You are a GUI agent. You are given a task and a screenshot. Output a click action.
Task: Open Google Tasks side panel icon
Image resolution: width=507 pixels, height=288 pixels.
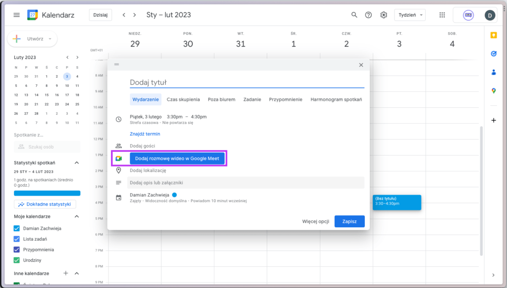[494, 54]
